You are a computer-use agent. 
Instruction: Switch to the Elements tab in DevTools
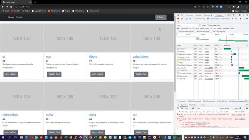tap(189, 15)
